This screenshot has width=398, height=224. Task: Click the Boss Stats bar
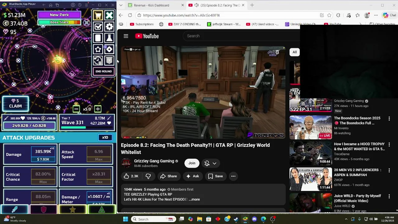(59, 22)
